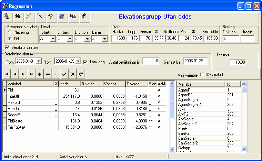Click scroll down arrow of variable list

tap(244, 149)
